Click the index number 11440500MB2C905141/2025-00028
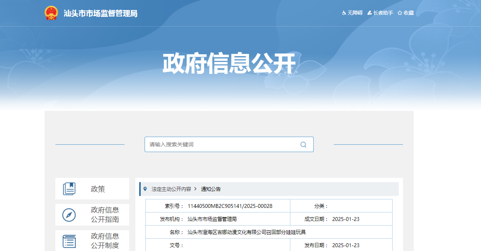This screenshot has height=251, width=481. 230,206
